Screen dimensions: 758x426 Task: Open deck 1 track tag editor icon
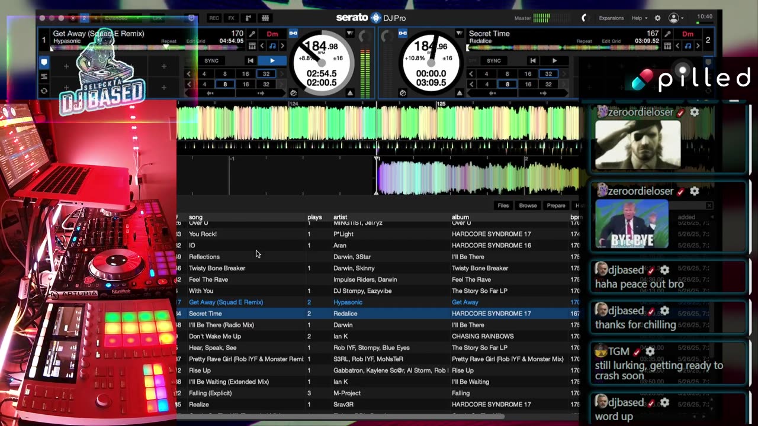point(252,34)
